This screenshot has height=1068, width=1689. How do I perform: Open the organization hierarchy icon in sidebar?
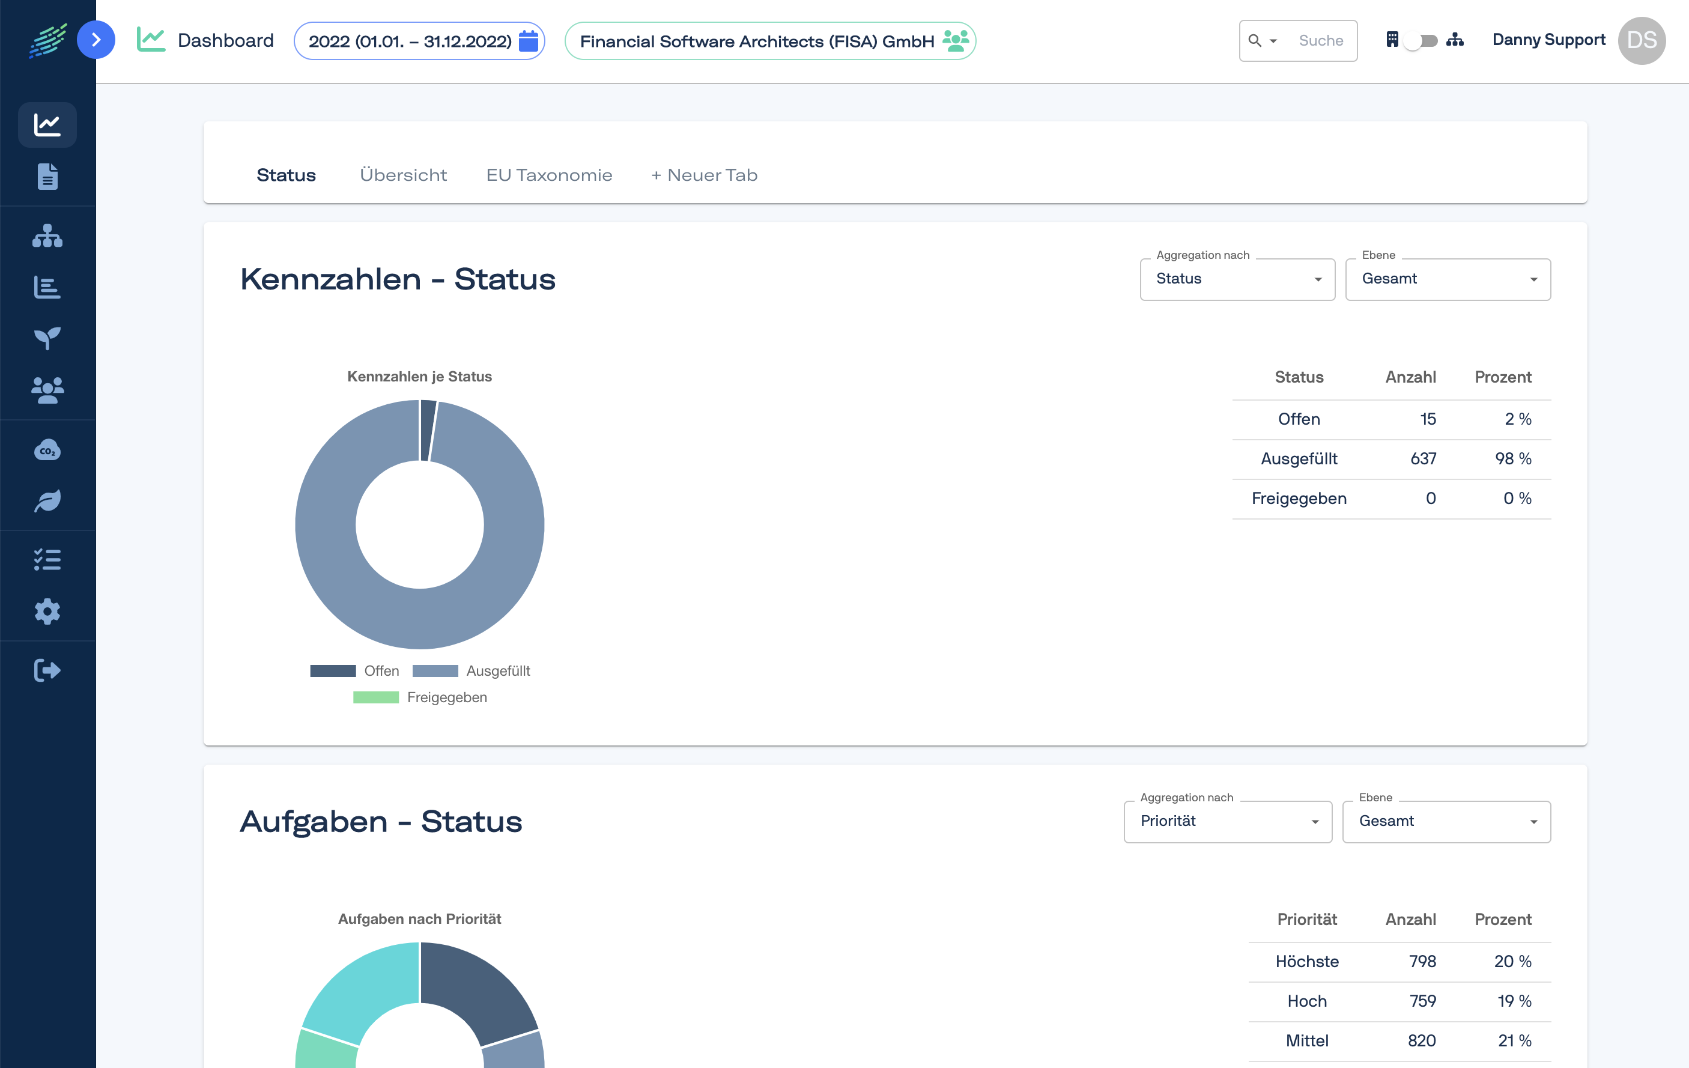47,235
